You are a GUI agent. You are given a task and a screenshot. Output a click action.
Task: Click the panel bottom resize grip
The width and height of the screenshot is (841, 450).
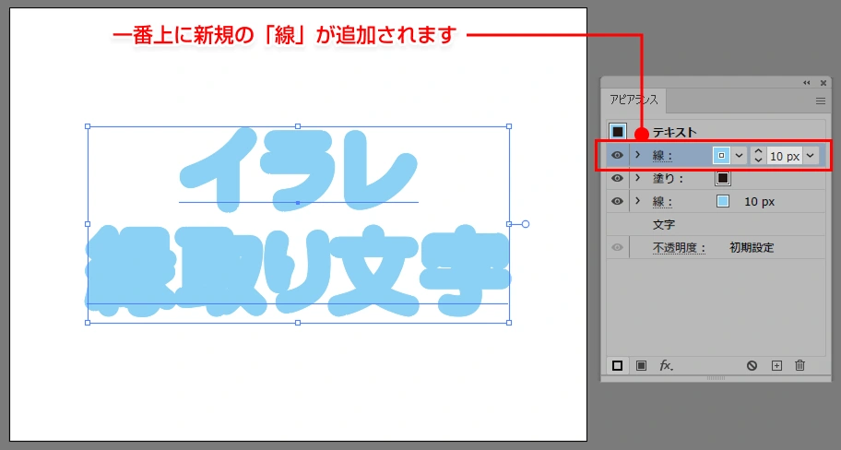(716, 378)
